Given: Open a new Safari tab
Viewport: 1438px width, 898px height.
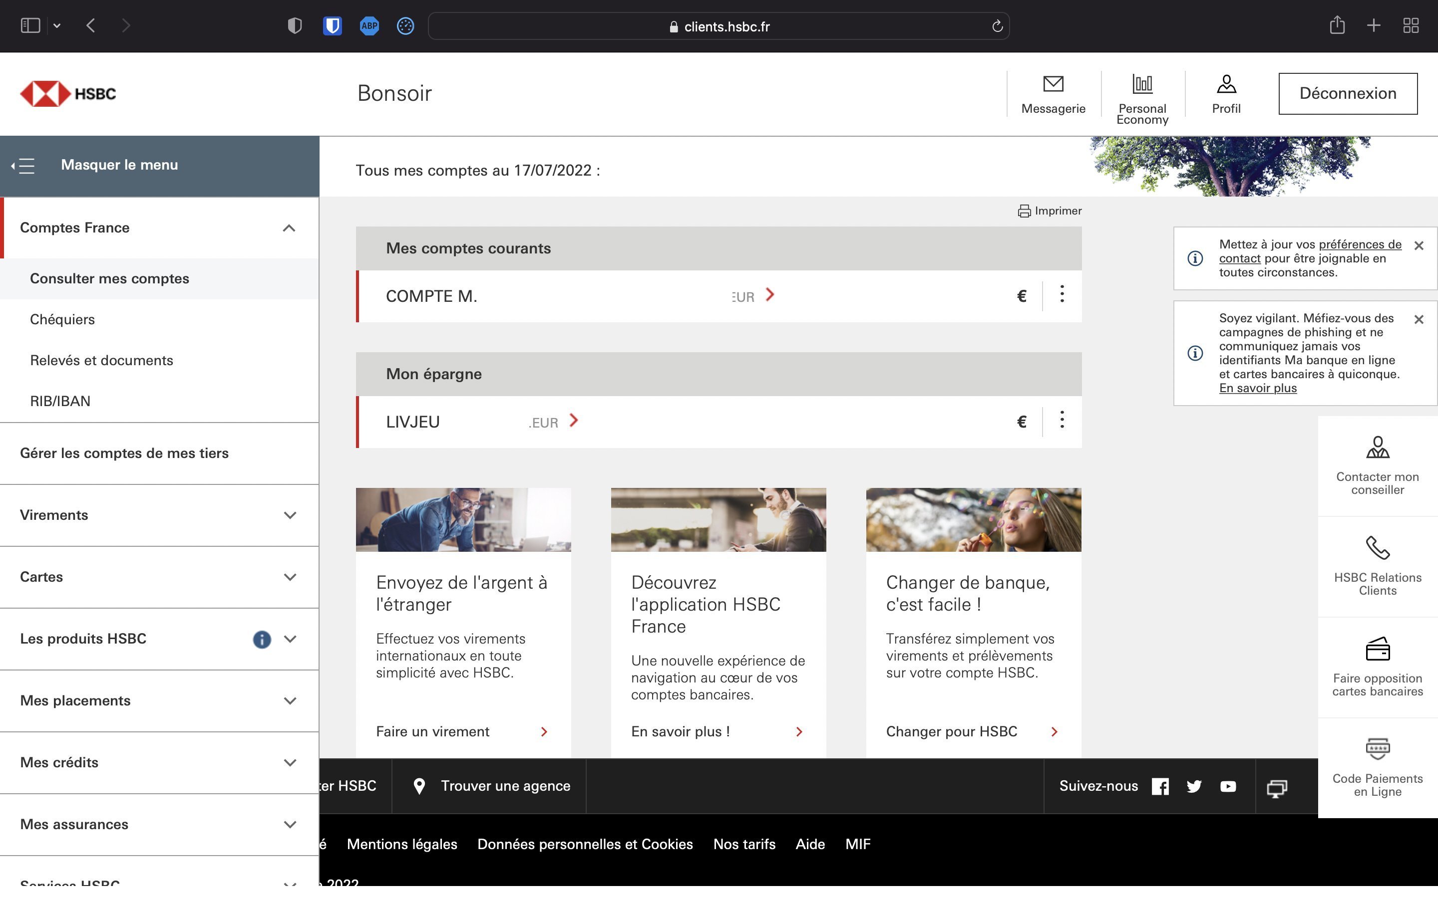Looking at the screenshot, I should pyautogui.click(x=1373, y=25).
